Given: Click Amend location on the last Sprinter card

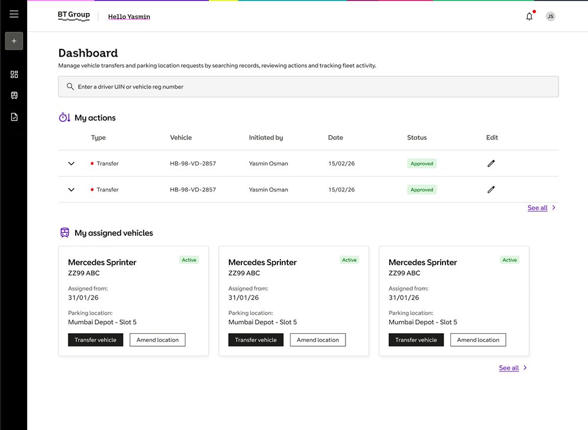Looking at the screenshot, I should click(478, 340).
